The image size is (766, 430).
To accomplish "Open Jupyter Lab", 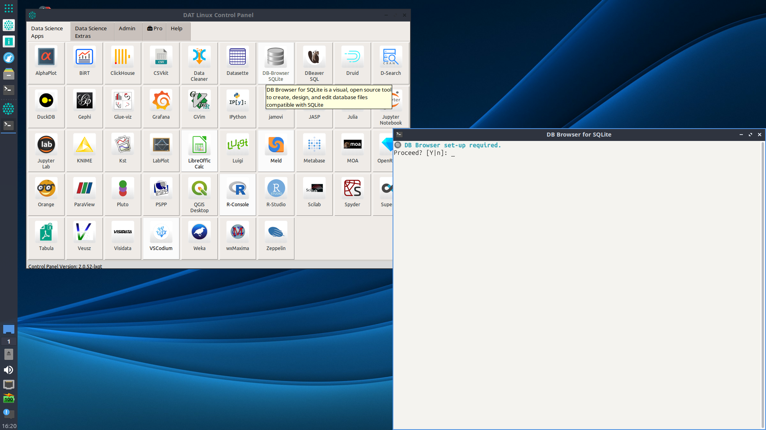I will tap(46, 150).
